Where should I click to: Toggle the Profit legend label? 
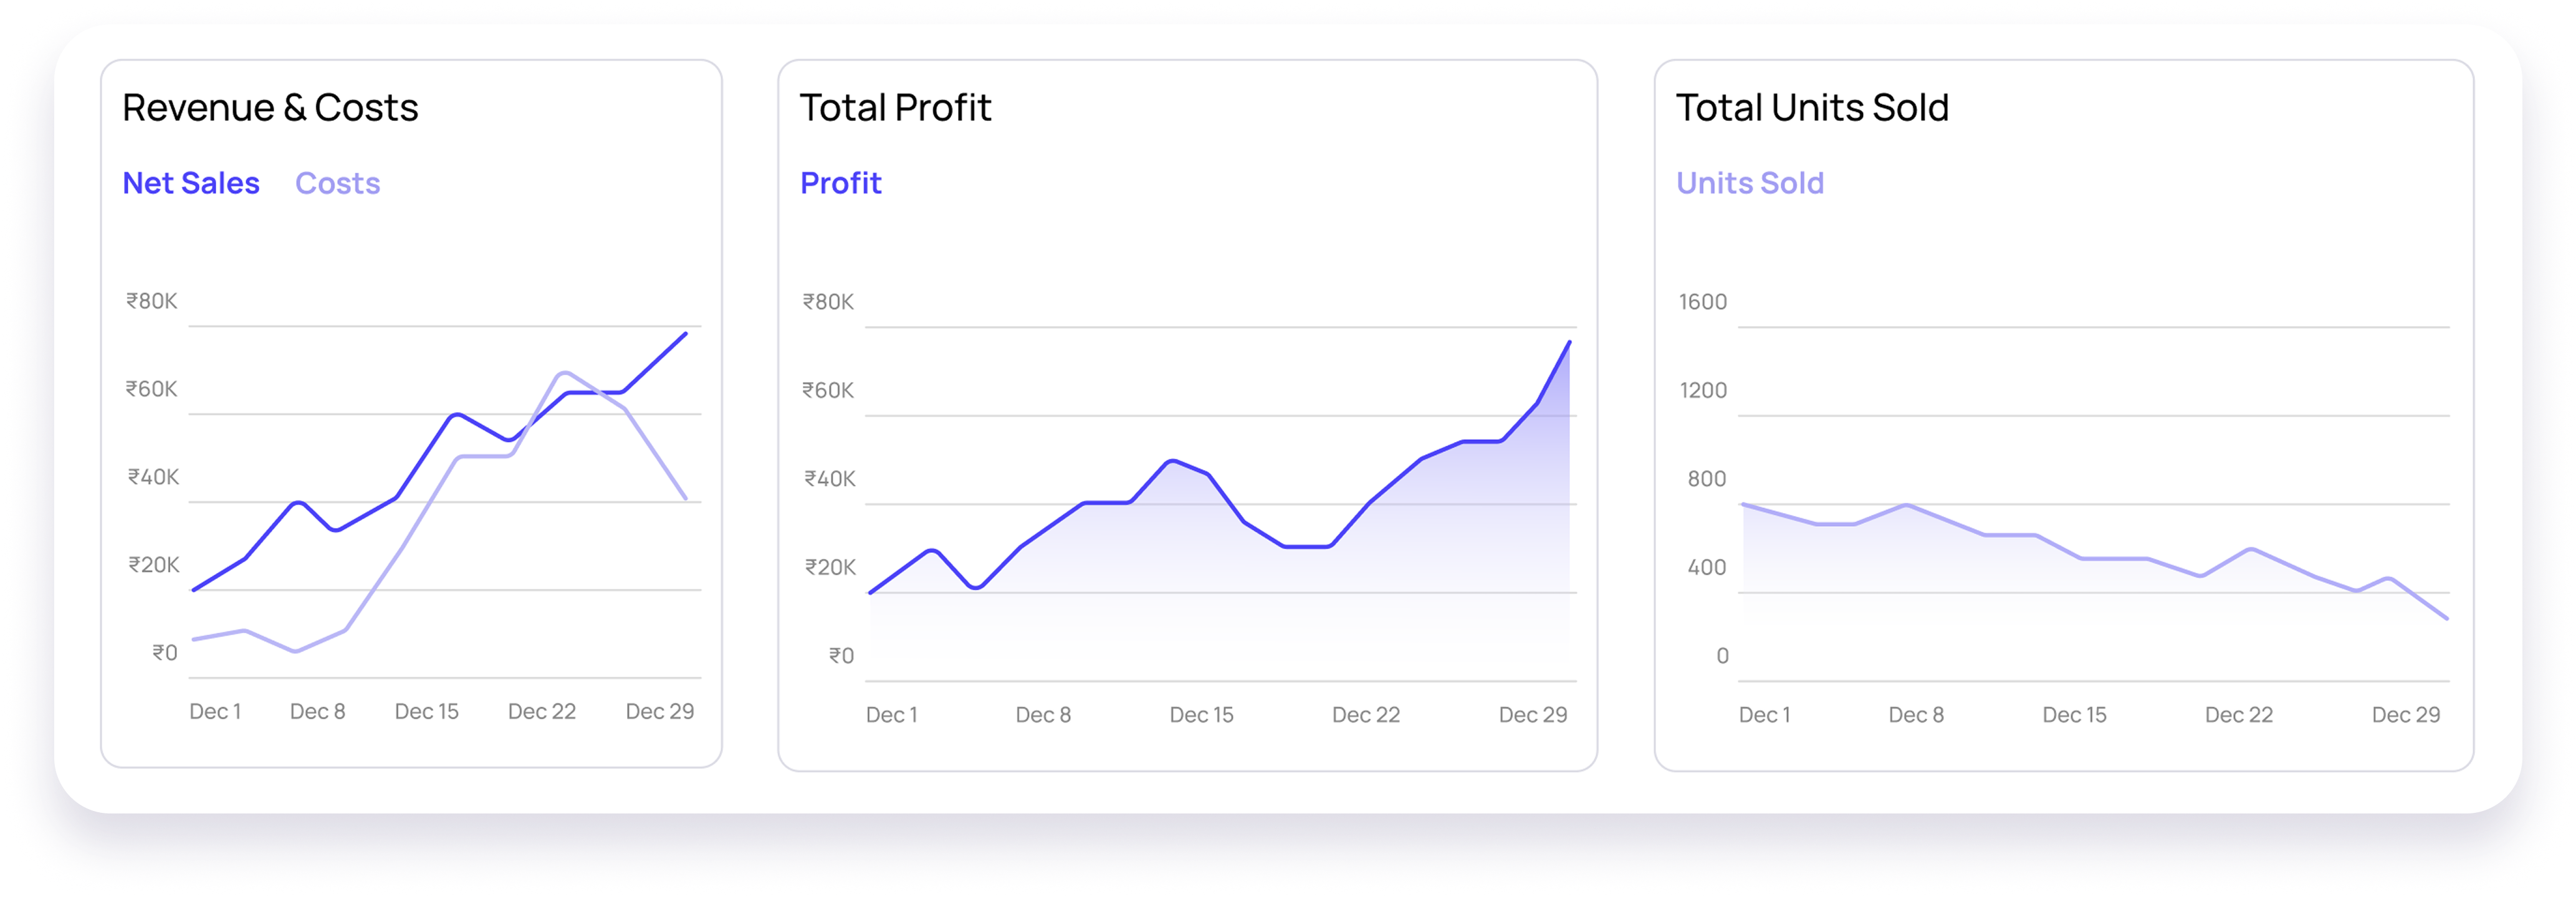pos(840,183)
